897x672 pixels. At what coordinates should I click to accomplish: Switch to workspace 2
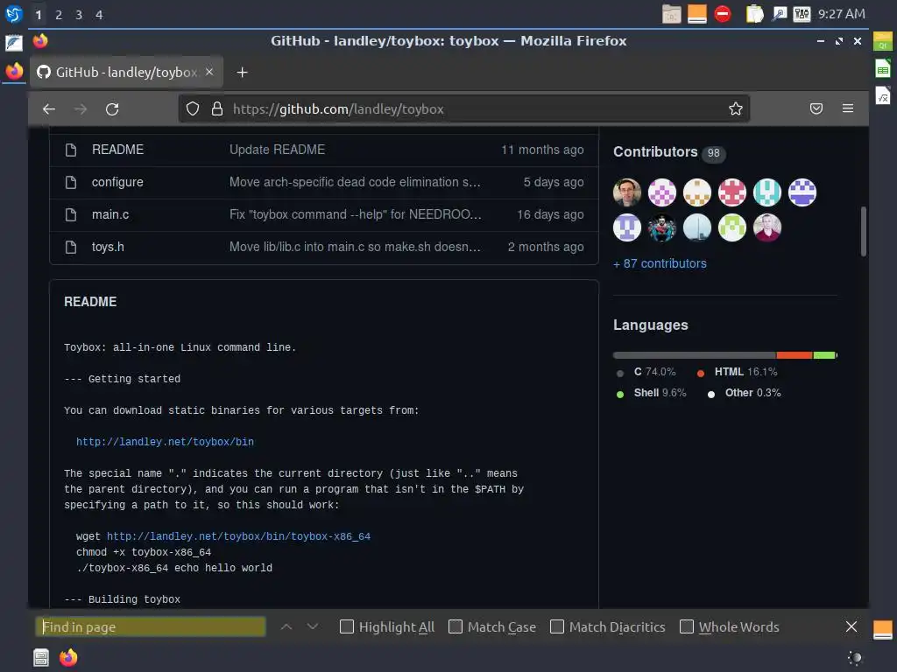59,15
